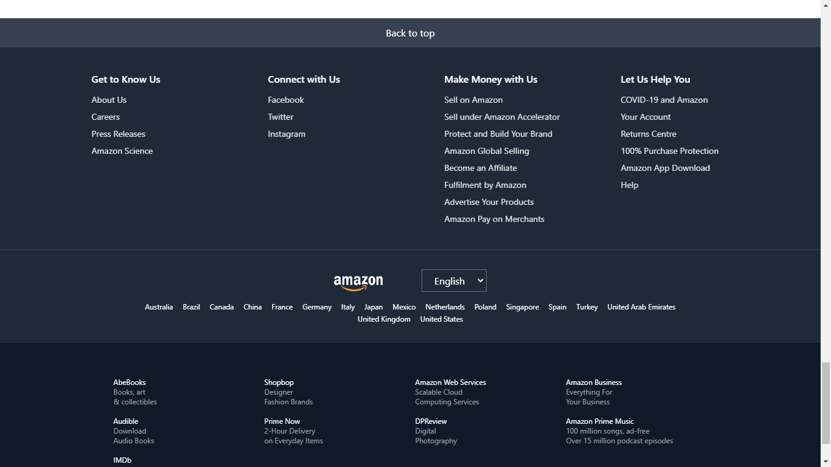
Task: Click 100% Purchase Protection
Action: (x=669, y=151)
